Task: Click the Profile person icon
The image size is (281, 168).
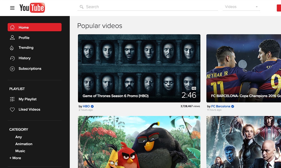Action: 12,38
